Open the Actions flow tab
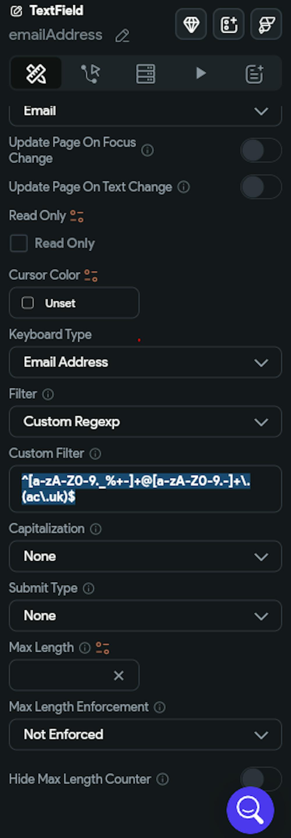The width and height of the screenshot is (291, 838). [91, 73]
